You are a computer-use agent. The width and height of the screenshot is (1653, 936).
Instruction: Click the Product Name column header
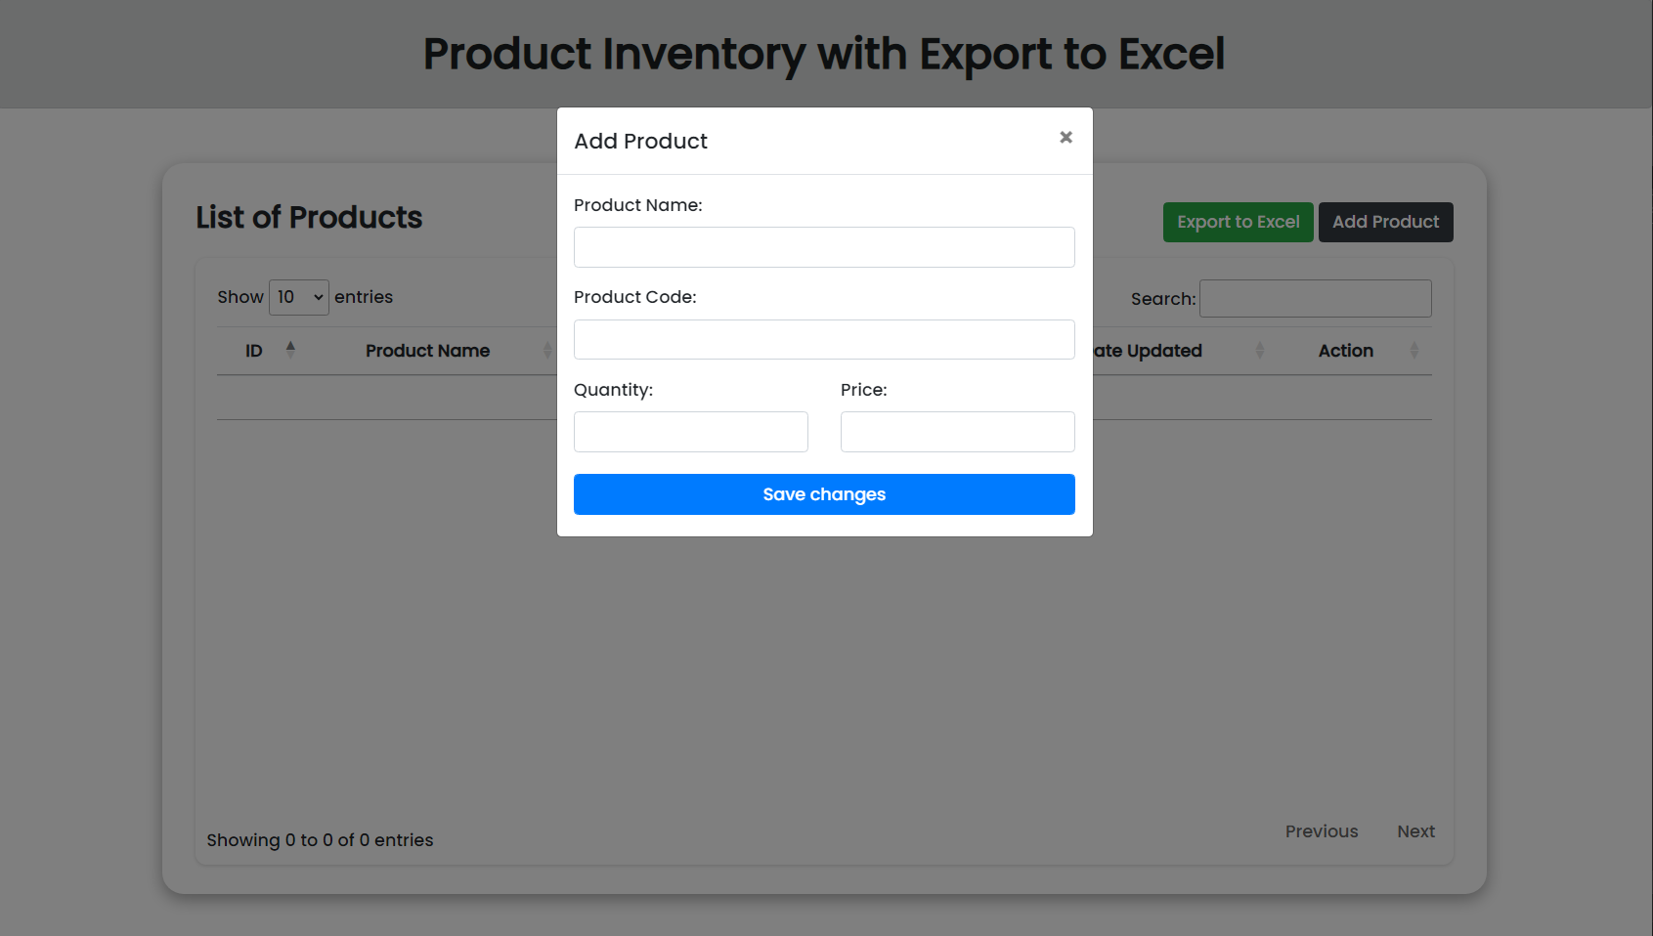pos(428,351)
